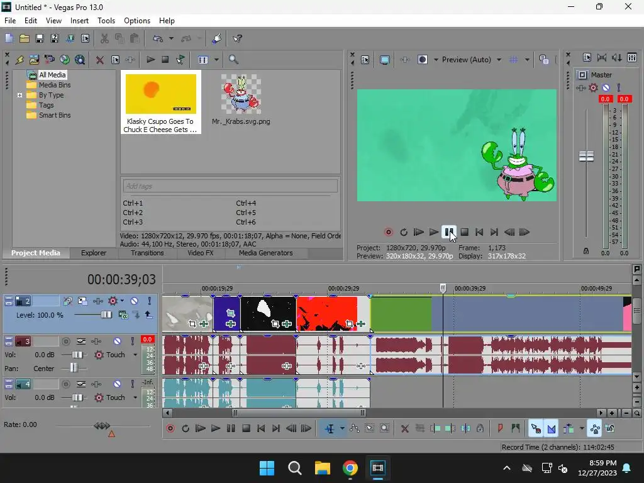
Task: Open File Explorer from Windows taskbar
Action: tap(323, 468)
